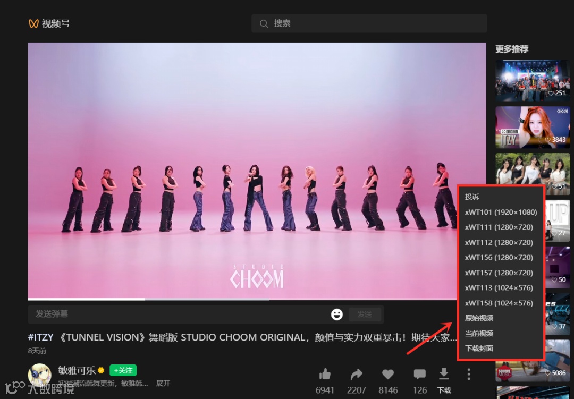The height and width of the screenshot is (399, 574).
Task: Open 敏雅可乐 channel avatar
Action: pos(39,375)
